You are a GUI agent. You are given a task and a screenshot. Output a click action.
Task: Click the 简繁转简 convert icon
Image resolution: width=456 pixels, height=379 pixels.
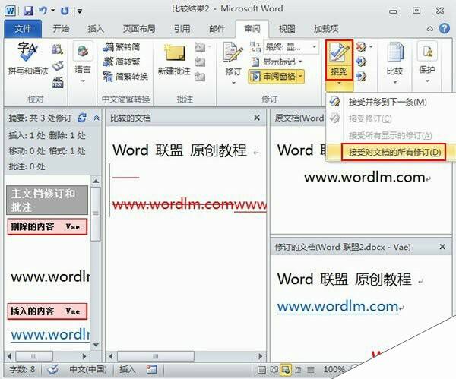pyautogui.click(x=122, y=47)
